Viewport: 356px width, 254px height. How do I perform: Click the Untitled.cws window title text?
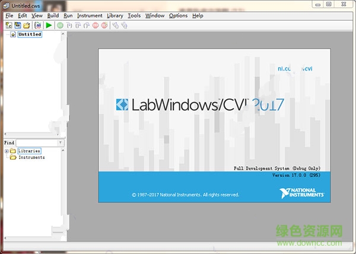pos(26,6)
